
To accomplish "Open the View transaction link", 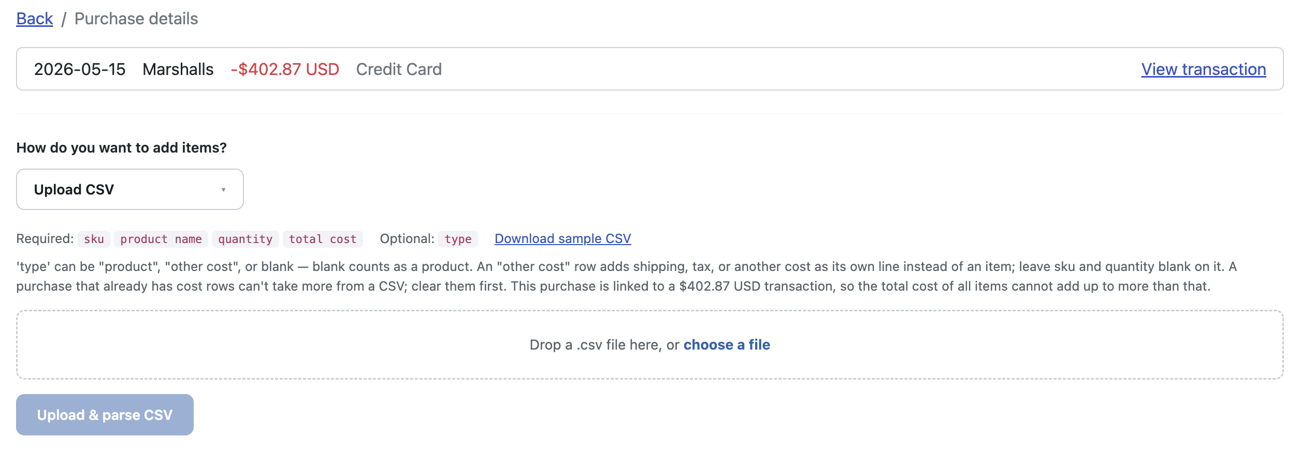I will click(x=1204, y=69).
